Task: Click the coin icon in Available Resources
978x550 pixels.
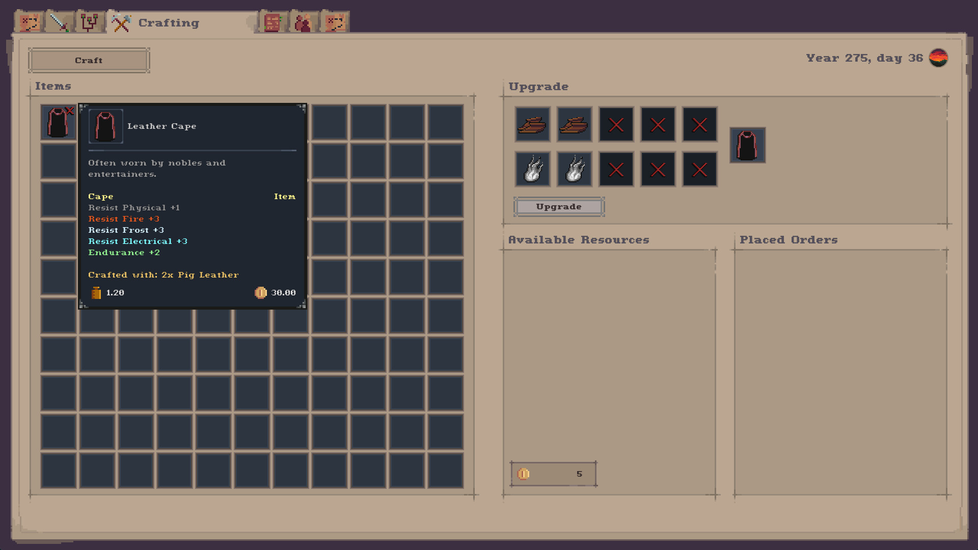Action: click(524, 474)
